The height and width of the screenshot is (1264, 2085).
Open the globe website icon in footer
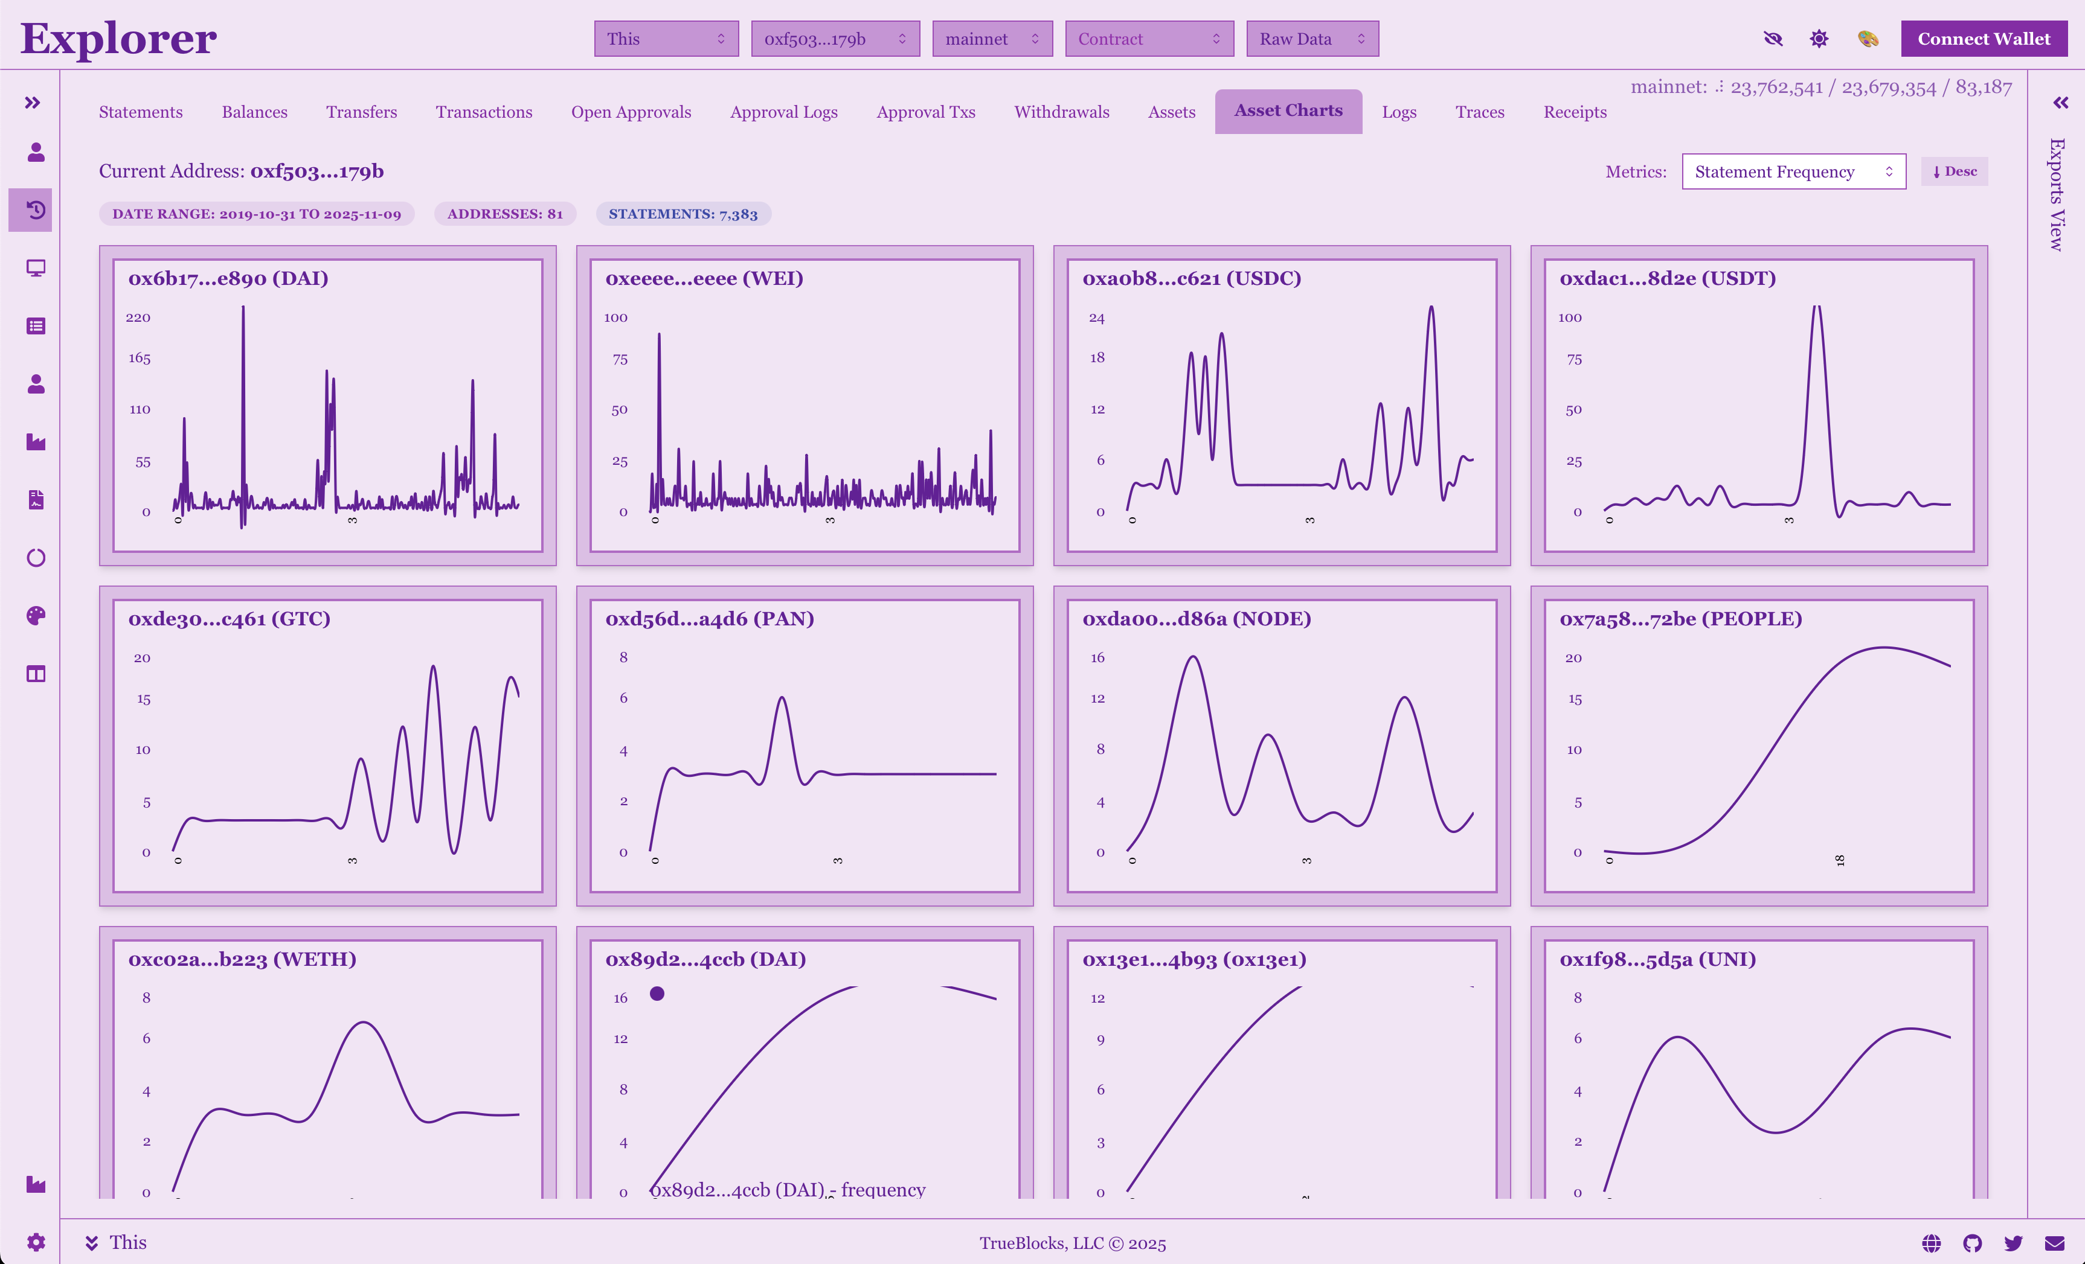(x=1931, y=1243)
